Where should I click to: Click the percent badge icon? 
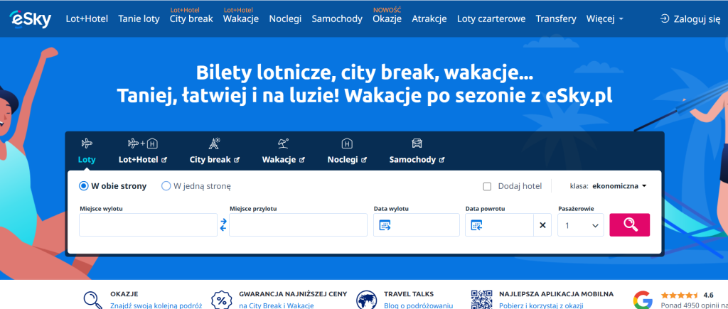[x=222, y=300]
